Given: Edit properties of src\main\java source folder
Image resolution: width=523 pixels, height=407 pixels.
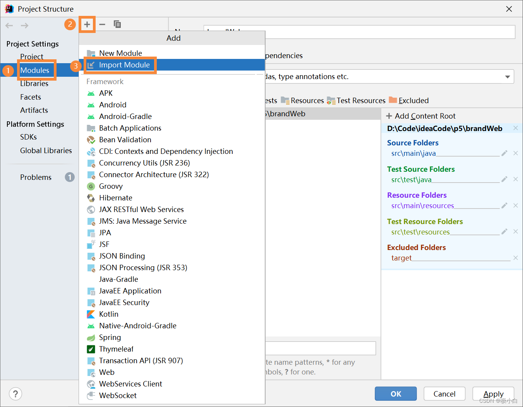Looking at the screenshot, I should coord(504,153).
